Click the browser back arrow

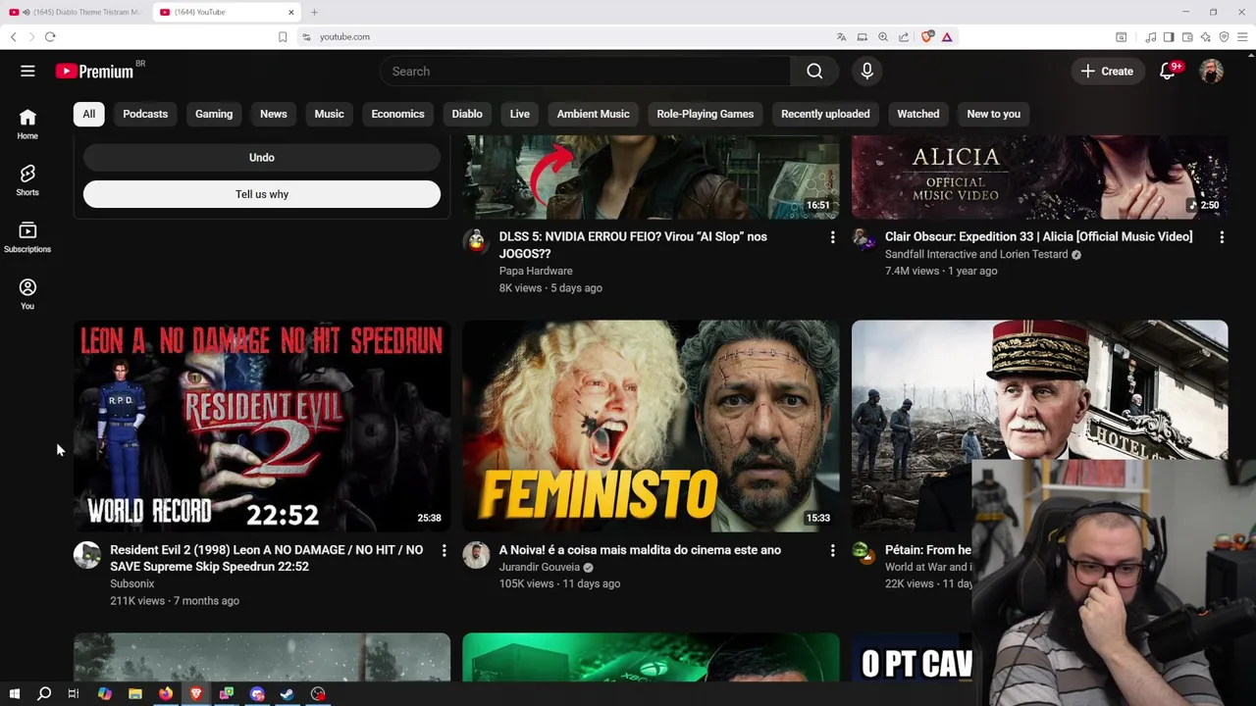pos(13,36)
